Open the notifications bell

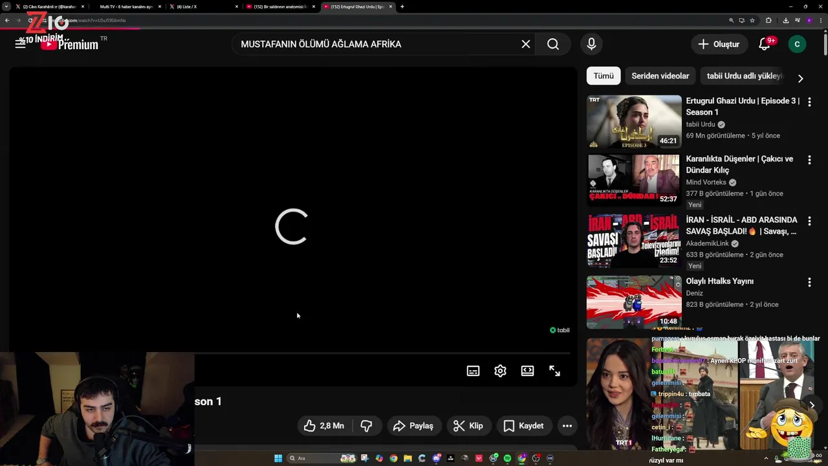click(x=765, y=44)
